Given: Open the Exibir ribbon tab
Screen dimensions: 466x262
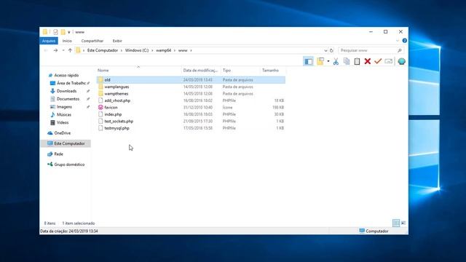Looking at the screenshot, I should [x=117, y=41].
